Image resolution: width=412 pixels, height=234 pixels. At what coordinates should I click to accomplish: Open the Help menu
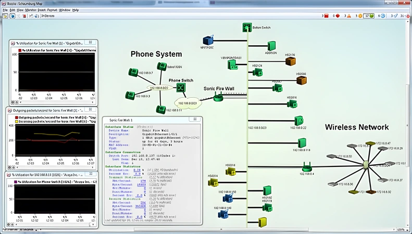click(x=76, y=10)
